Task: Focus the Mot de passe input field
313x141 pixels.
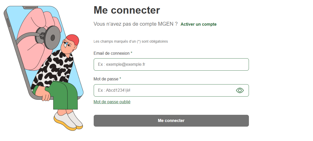Action: pos(165,90)
